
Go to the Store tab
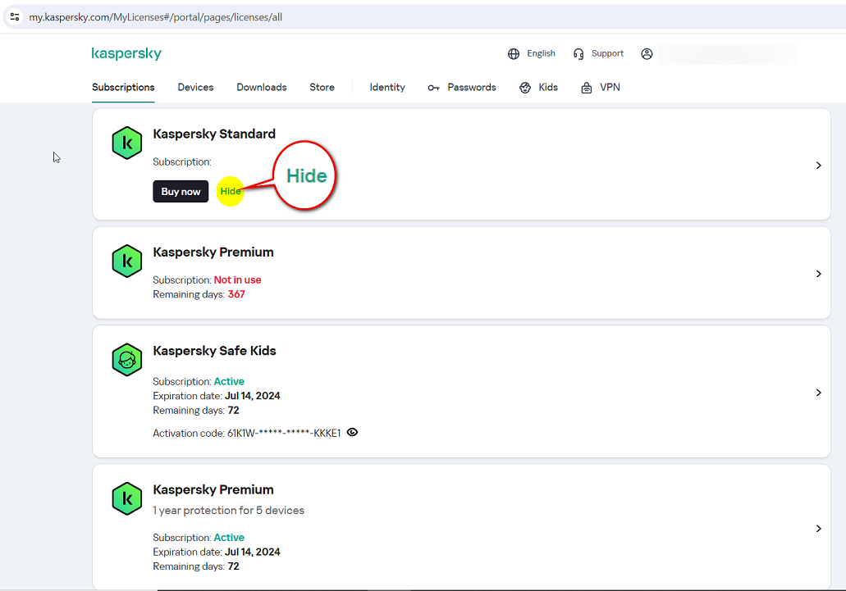pyautogui.click(x=322, y=88)
